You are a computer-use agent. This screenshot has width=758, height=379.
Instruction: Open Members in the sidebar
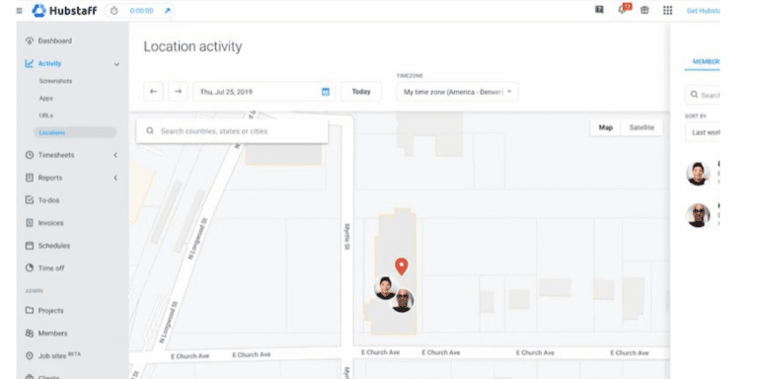pos(52,334)
